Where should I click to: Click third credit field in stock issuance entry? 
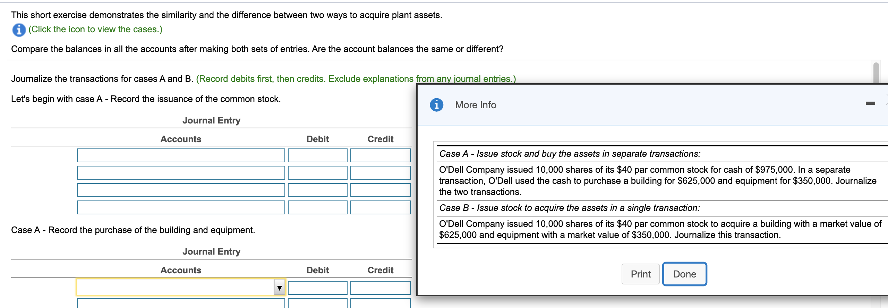click(x=380, y=190)
